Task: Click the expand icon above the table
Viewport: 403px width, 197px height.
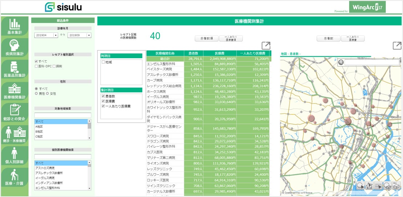Action: [266, 45]
